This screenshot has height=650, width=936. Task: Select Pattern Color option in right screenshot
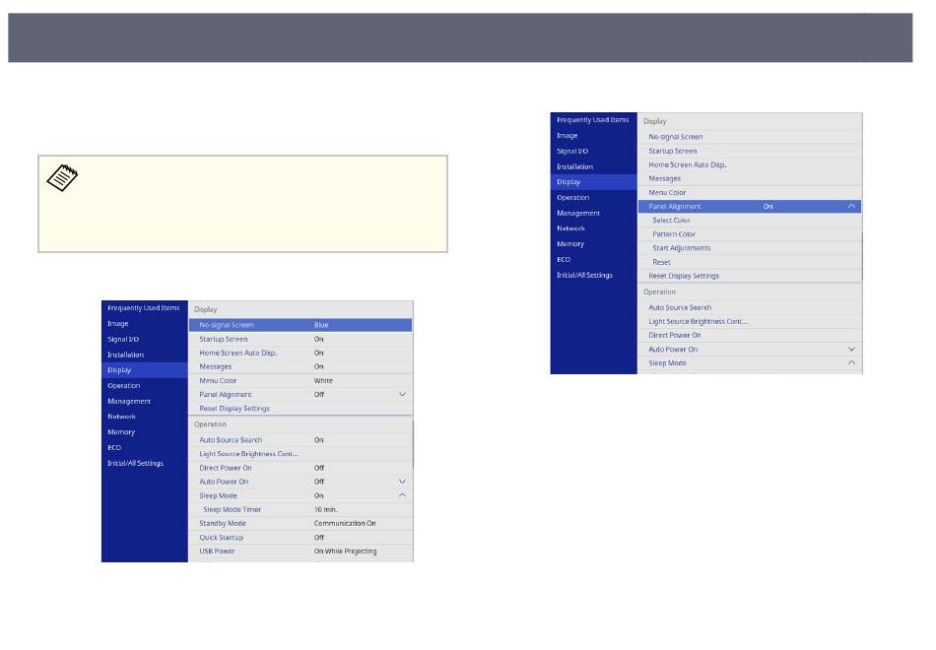[x=674, y=234]
